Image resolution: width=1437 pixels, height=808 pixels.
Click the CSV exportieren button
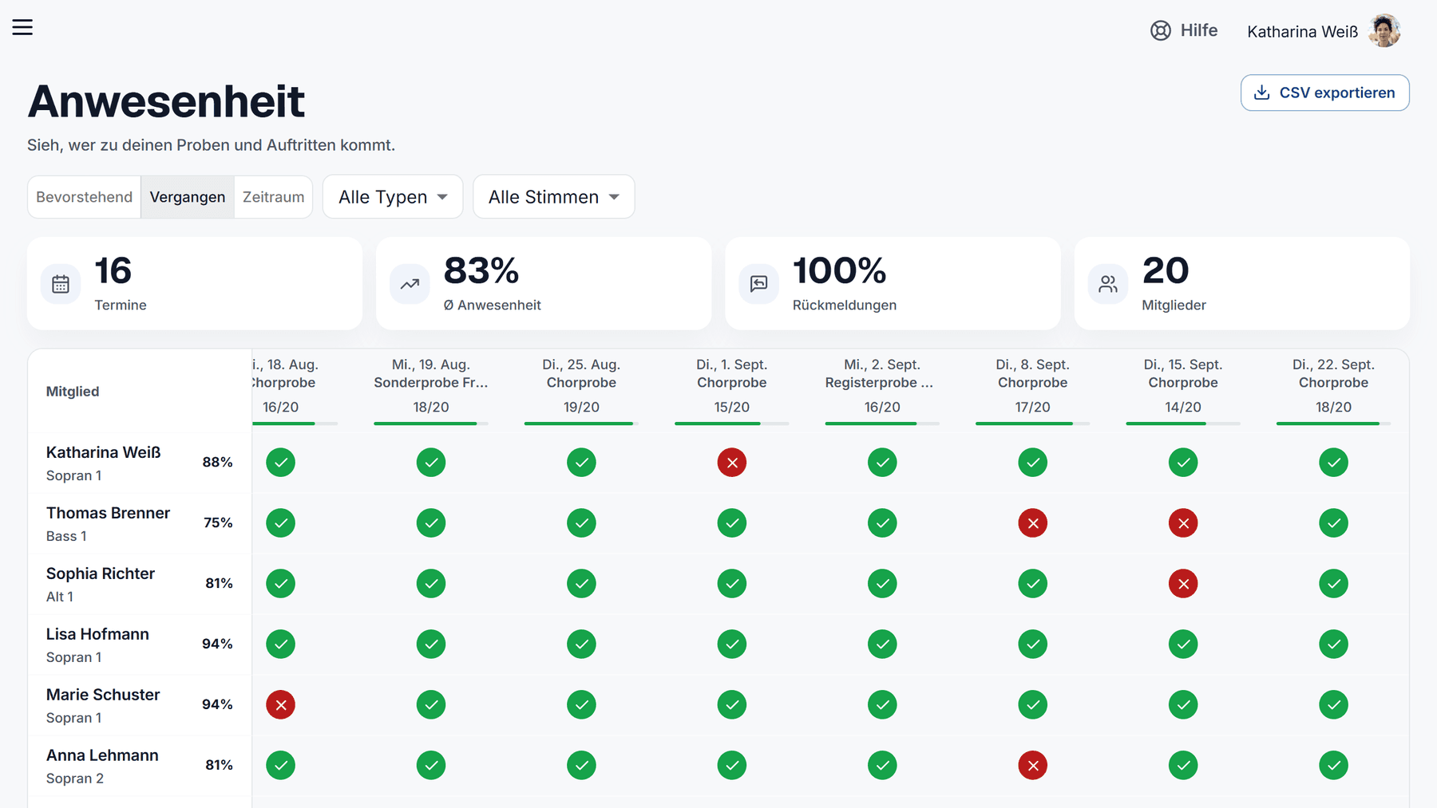[x=1324, y=93]
